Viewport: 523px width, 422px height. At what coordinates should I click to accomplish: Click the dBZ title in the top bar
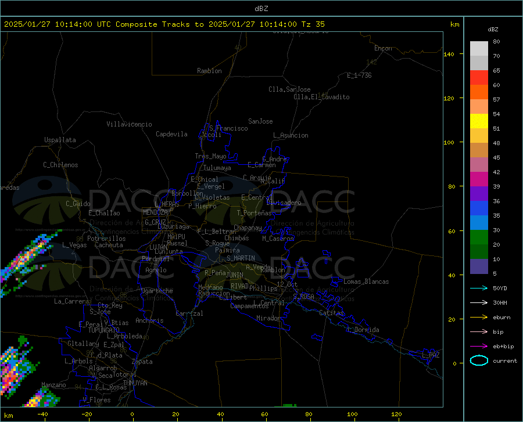261,9
